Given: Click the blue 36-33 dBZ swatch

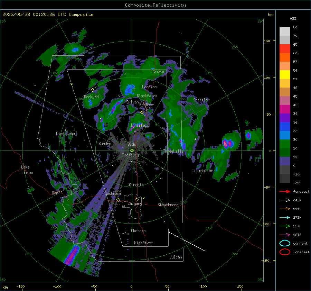Looking at the screenshot, I should coord(285,127).
